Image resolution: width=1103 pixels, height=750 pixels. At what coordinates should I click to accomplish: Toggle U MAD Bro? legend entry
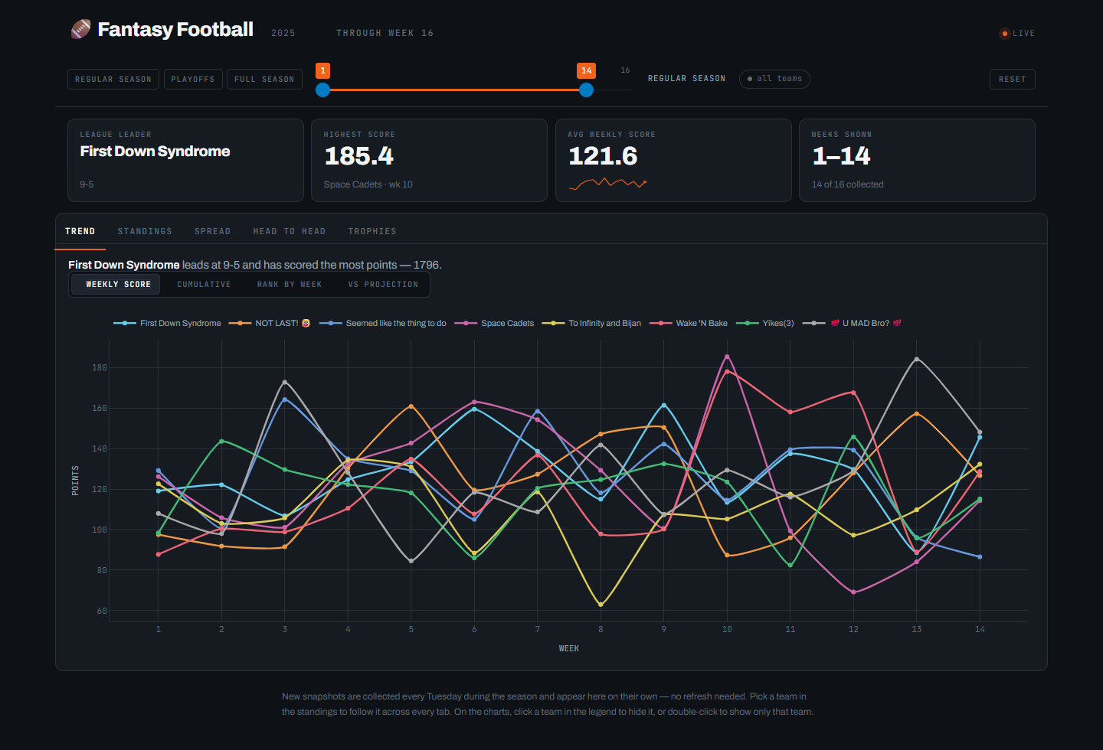point(852,324)
